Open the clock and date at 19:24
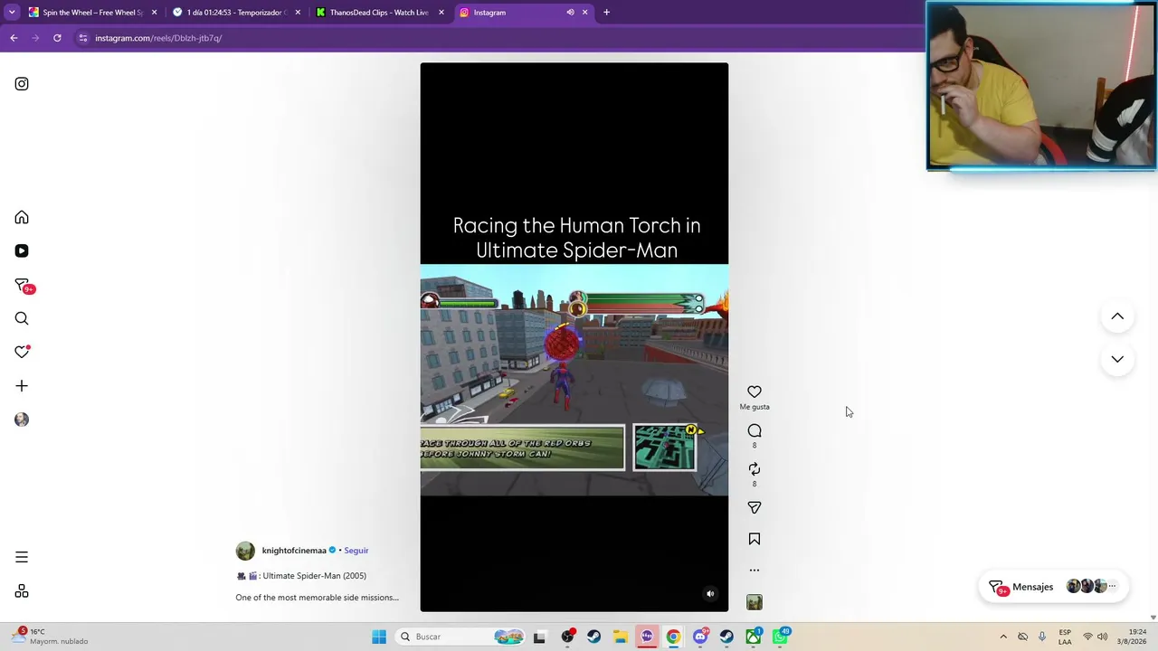Screen dimensions: 1158x651 [x=1132, y=637]
